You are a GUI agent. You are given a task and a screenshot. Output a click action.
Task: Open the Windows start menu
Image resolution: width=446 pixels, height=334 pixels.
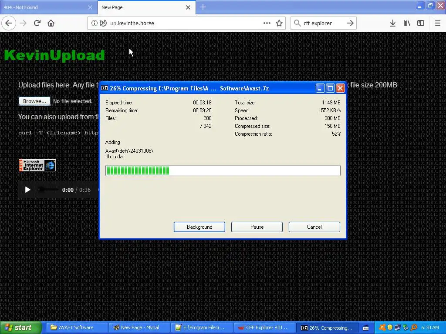coord(21,327)
